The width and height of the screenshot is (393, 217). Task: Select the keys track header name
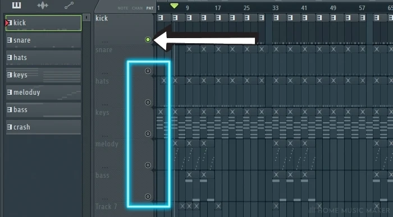pos(102,113)
